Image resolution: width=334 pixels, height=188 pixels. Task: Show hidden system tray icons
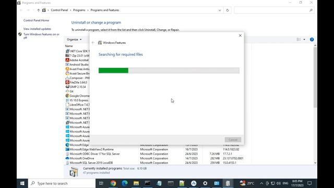click(x=261, y=183)
